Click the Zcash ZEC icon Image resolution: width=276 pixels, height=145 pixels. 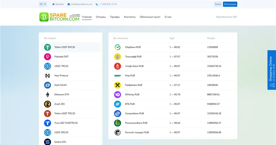pyautogui.click(x=48, y=104)
